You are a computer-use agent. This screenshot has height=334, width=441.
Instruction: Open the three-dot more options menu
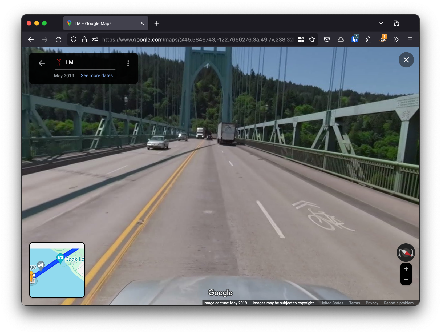[x=128, y=63]
